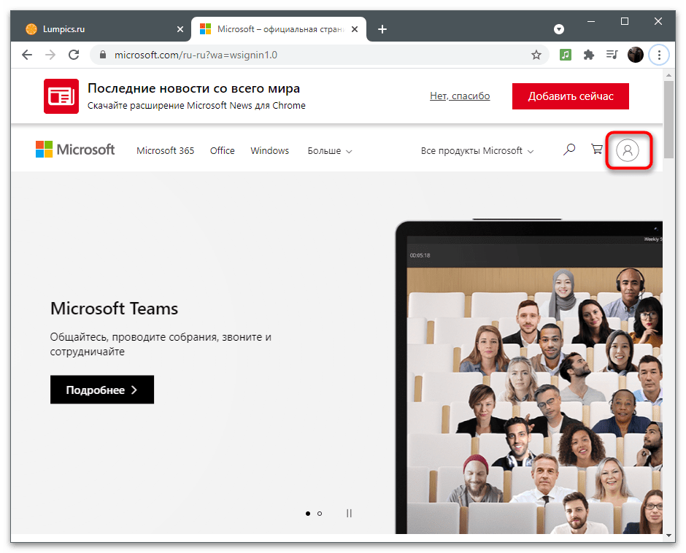Open the media control playlist icon
This screenshot has height=553, width=686.
612,55
